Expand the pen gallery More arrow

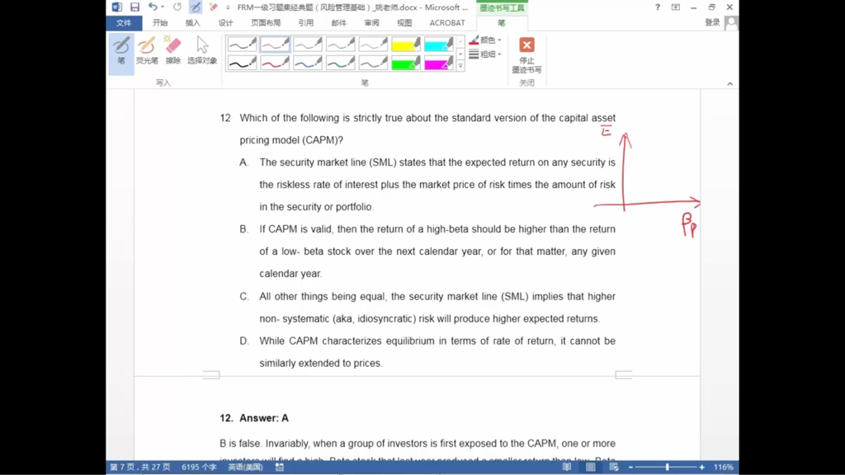[x=460, y=66]
